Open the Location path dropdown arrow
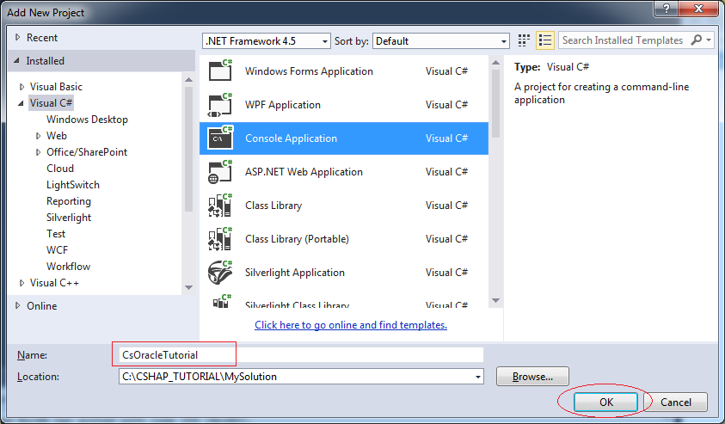 pyautogui.click(x=477, y=377)
